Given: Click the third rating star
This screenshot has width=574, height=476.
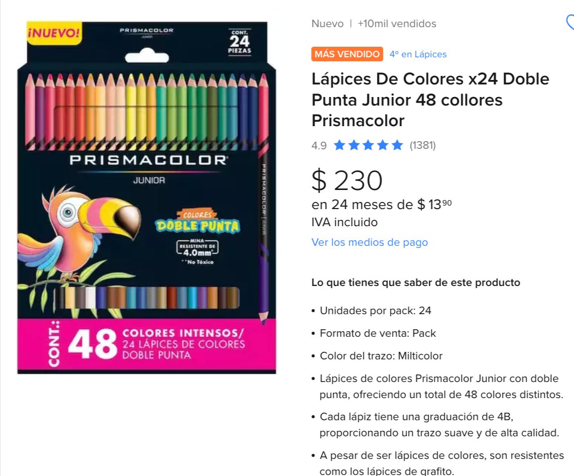Looking at the screenshot, I should (x=368, y=145).
